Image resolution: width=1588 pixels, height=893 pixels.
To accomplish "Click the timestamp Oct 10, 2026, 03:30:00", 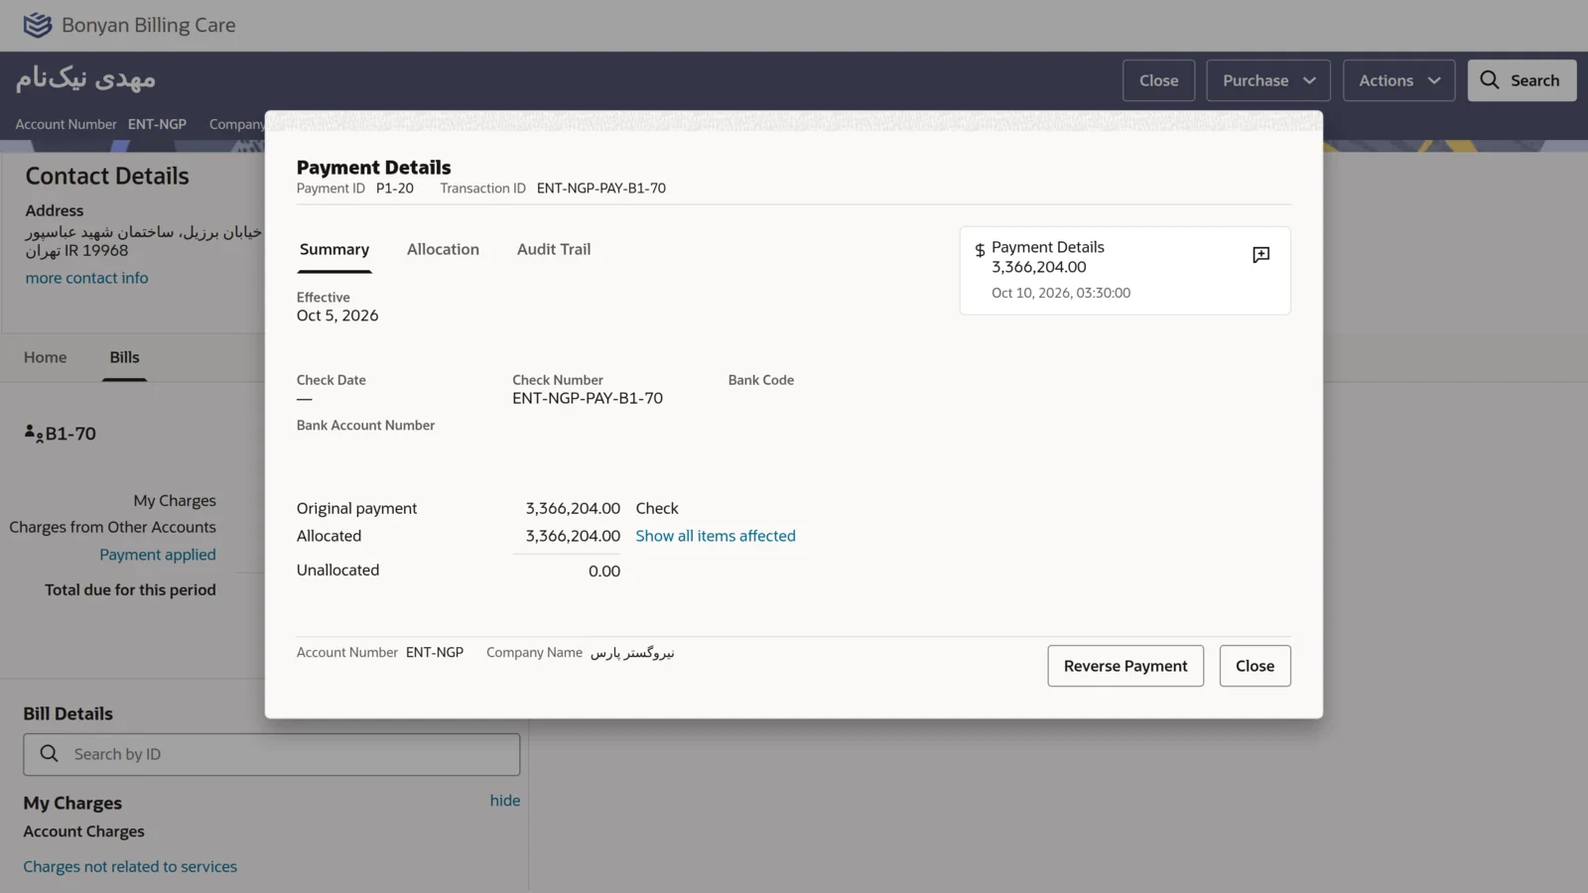I will (1061, 293).
